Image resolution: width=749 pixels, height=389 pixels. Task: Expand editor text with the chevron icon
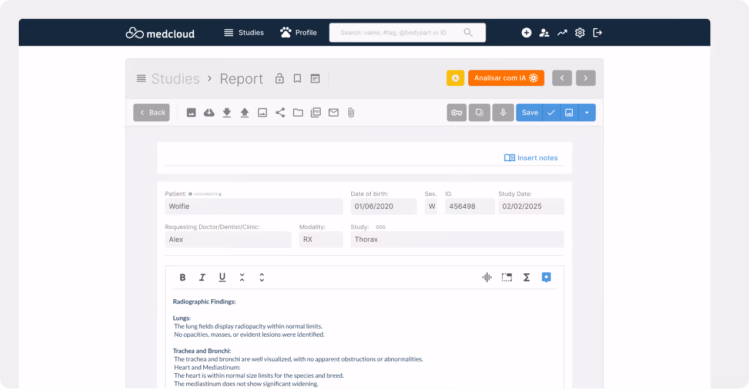click(261, 277)
